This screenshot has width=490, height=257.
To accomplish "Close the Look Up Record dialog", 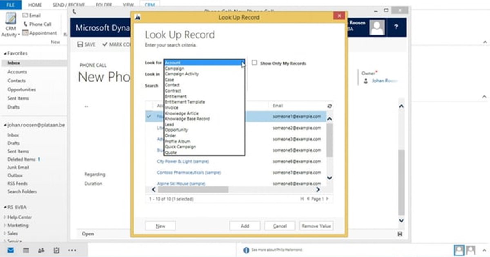I will coord(339,16).
